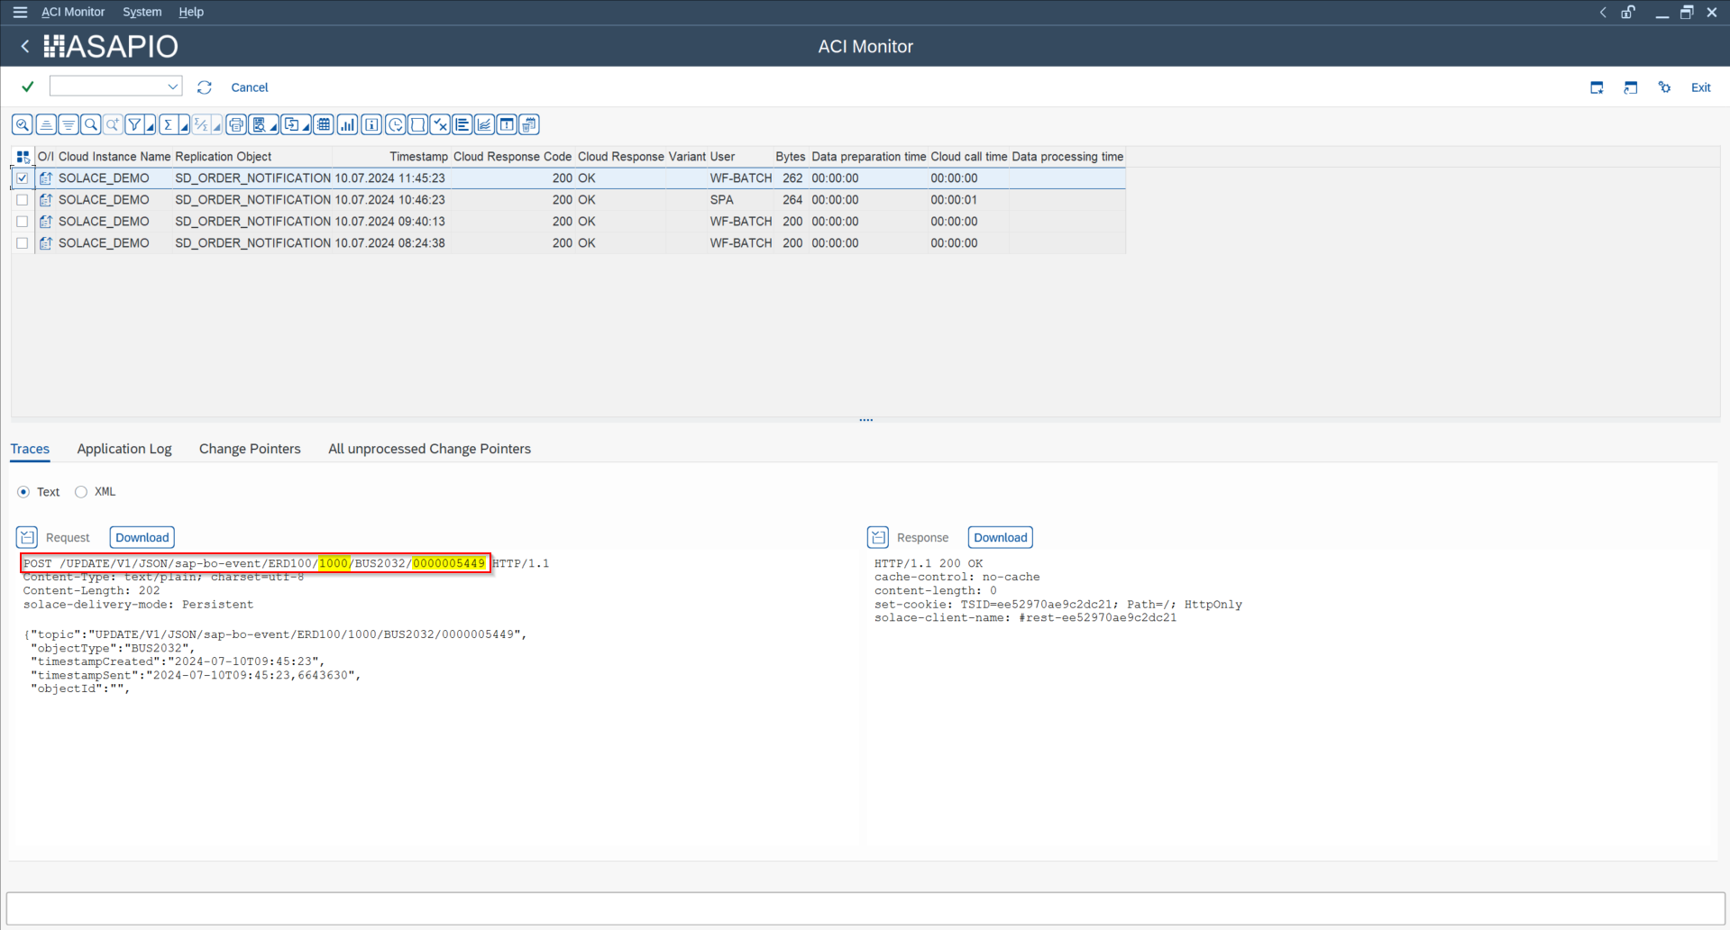Open the Details magnifier tool in ALV toolbar
Screen dimensions: 1730x930
[23, 124]
